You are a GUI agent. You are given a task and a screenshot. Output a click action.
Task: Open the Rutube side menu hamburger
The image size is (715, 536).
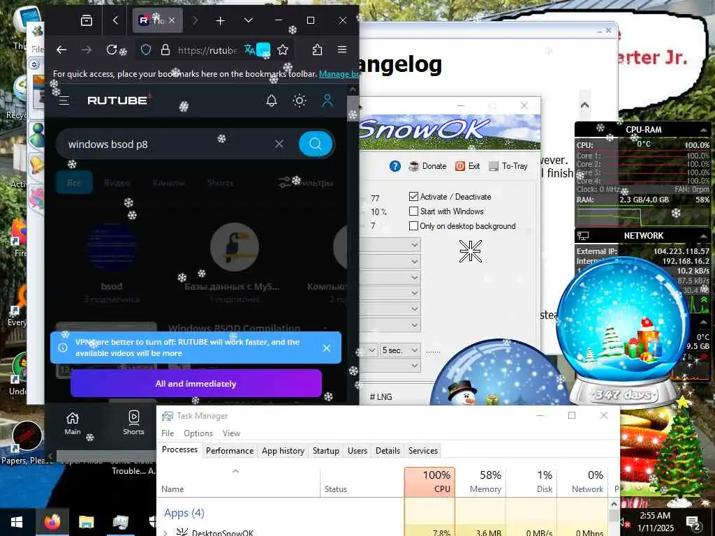point(64,100)
